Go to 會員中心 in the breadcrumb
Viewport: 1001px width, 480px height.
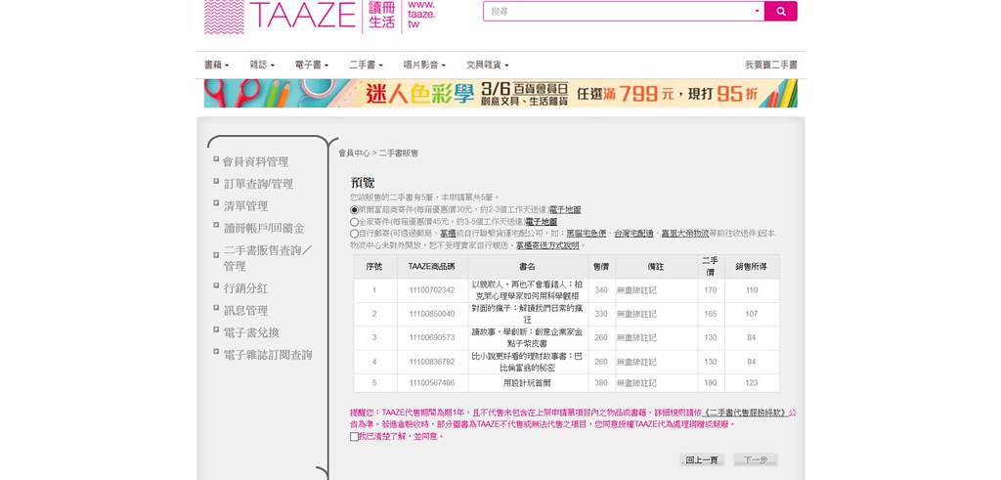[x=354, y=153]
